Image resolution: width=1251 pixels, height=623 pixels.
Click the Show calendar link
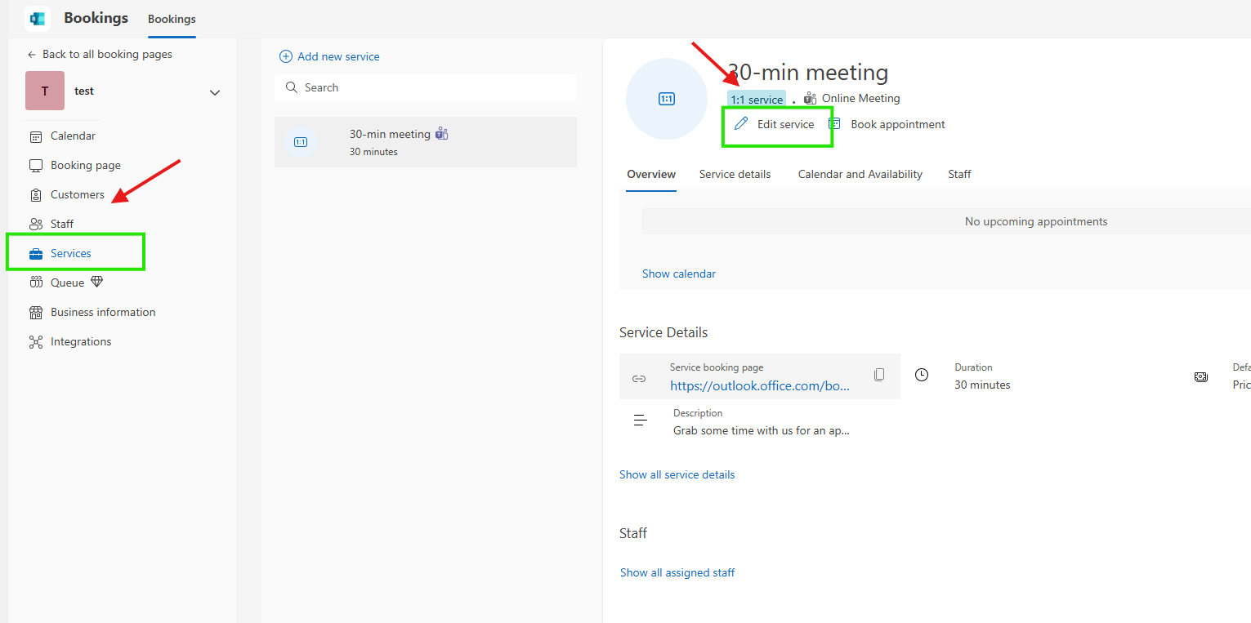tap(679, 274)
